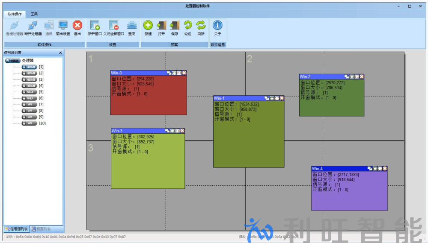The image size is (428, 243).
Task: Click the red 退出 exit icon
Action: point(77,27)
